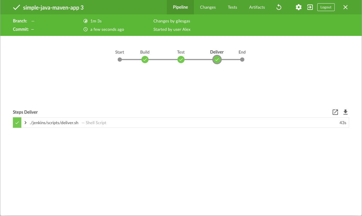Click the Start node in pipeline graph
362x216 pixels.
(x=120, y=60)
